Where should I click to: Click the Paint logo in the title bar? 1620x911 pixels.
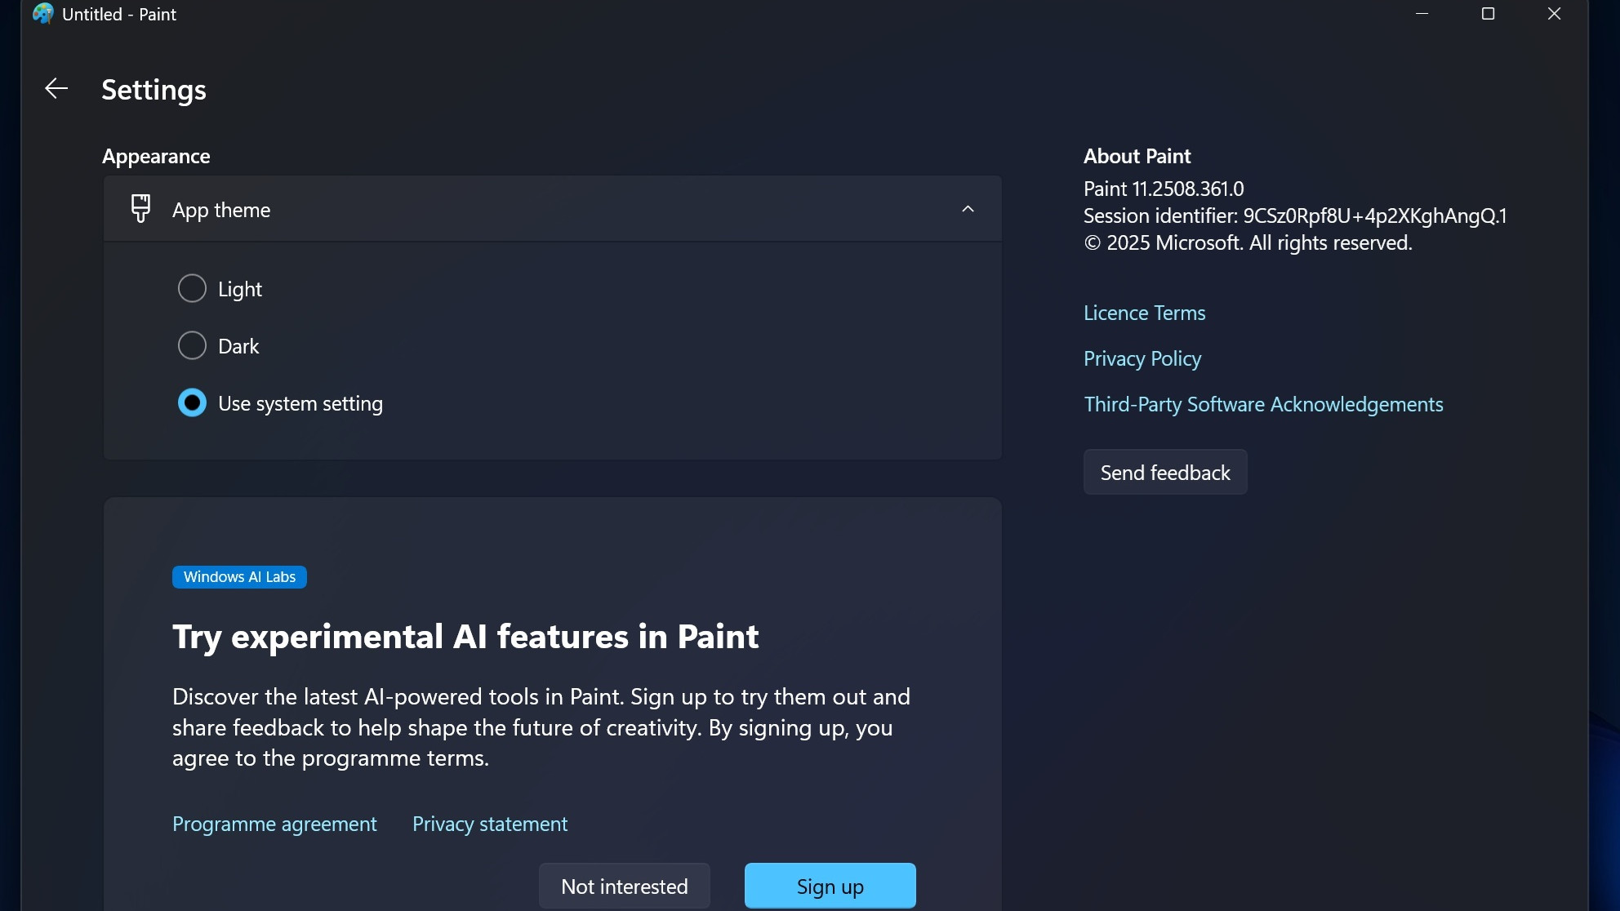[42, 13]
